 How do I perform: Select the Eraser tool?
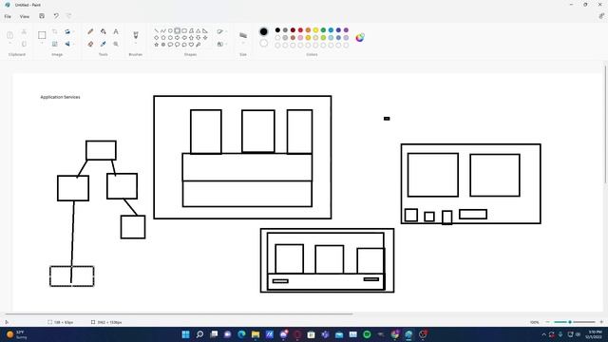tap(90, 45)
